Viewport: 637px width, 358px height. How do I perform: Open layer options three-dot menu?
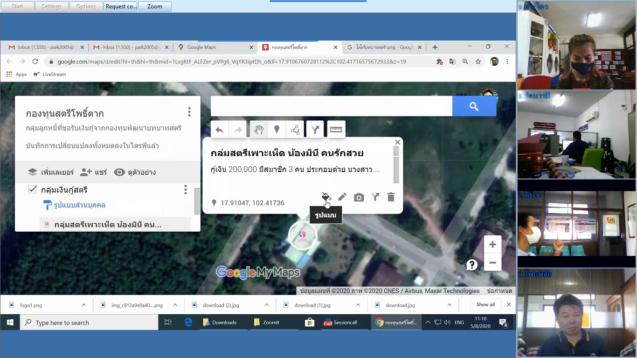[x=186, y=190]
